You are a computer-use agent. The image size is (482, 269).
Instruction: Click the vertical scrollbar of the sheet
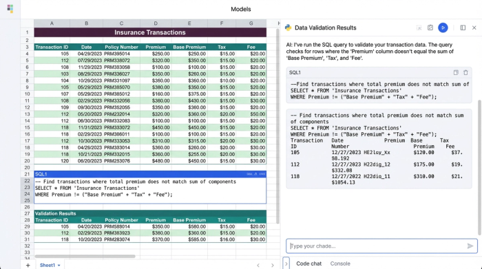[x=277, y=126]
